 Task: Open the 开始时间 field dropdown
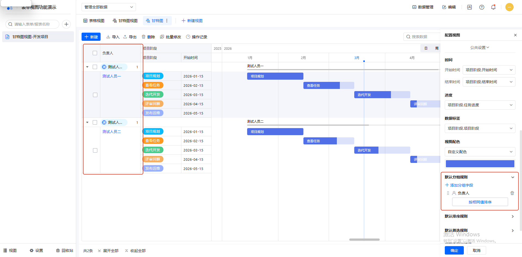489,70
